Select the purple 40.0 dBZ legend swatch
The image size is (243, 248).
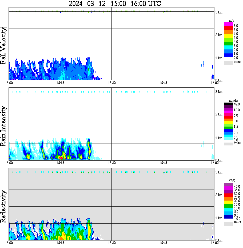click(x=228, y=185)
